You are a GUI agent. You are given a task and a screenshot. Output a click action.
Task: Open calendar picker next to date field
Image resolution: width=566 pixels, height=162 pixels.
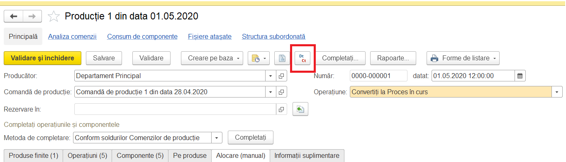click(x=520, y=76)
